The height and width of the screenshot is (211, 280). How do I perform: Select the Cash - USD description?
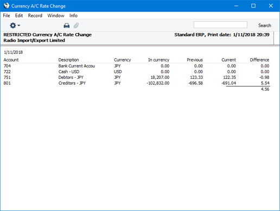pyautogui.click(x=69, y=72)
